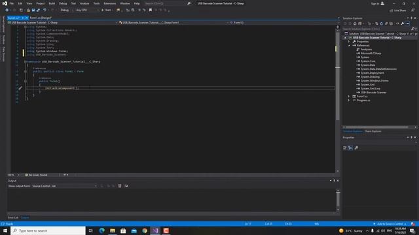
Task: Click Show All Files icon in Solution Explorer
Action: coord(391,23)
